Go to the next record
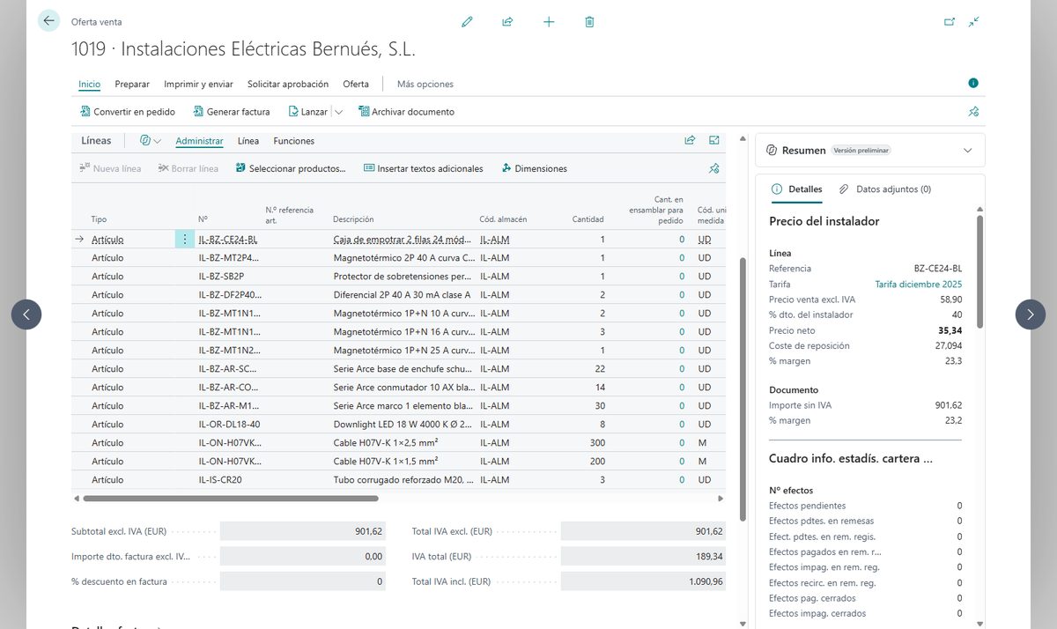 click(x=1031, y=314)
